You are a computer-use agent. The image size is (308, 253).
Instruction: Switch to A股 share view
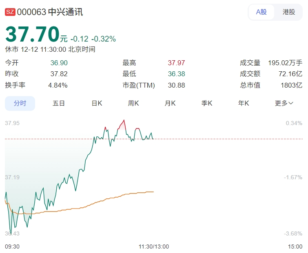click(261, 12)
